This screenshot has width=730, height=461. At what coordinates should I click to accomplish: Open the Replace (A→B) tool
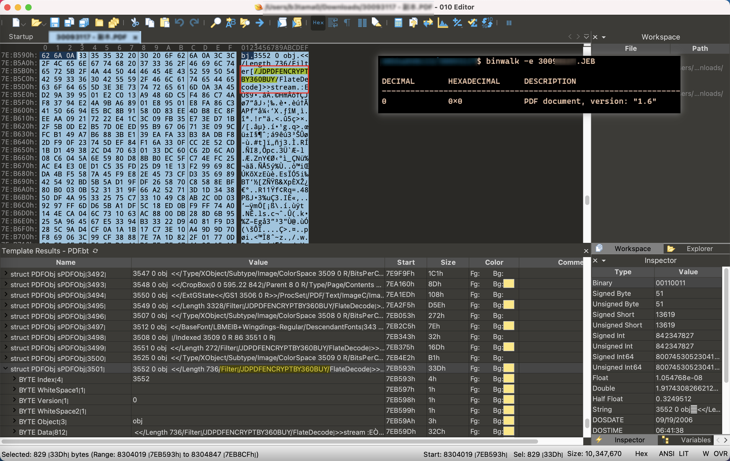tap(230, 23)
